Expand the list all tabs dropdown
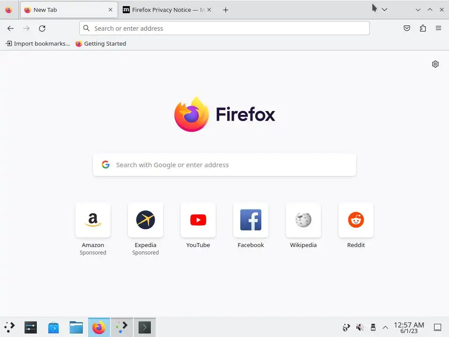This screenshot has width=449, height=337. 385,10
